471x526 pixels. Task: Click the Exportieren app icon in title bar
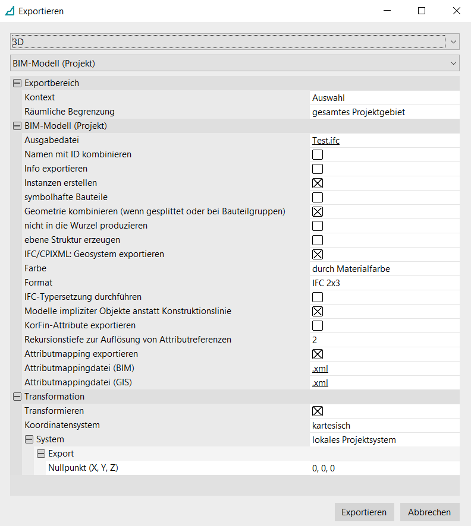point(10,11)
